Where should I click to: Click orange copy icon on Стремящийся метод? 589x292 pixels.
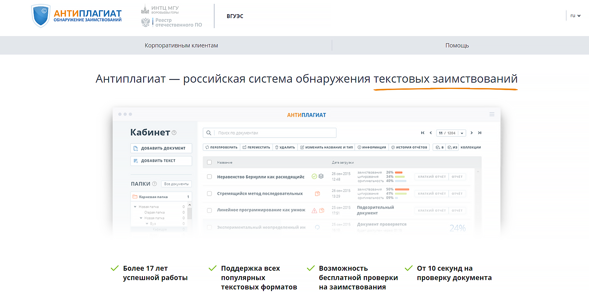pos(317,194)
